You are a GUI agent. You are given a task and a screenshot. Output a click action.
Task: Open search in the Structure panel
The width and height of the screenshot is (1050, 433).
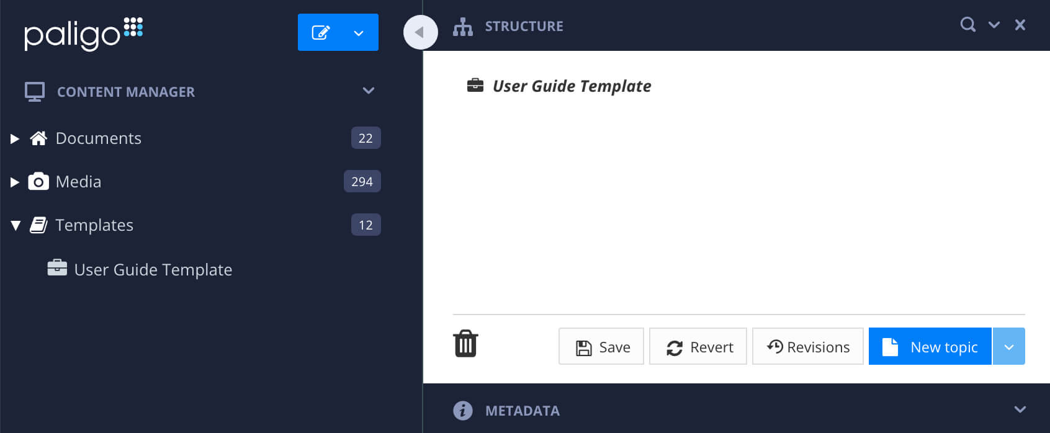click(x=968, y=25)
